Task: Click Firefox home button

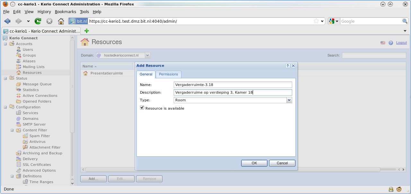Action: pos(61,21)
